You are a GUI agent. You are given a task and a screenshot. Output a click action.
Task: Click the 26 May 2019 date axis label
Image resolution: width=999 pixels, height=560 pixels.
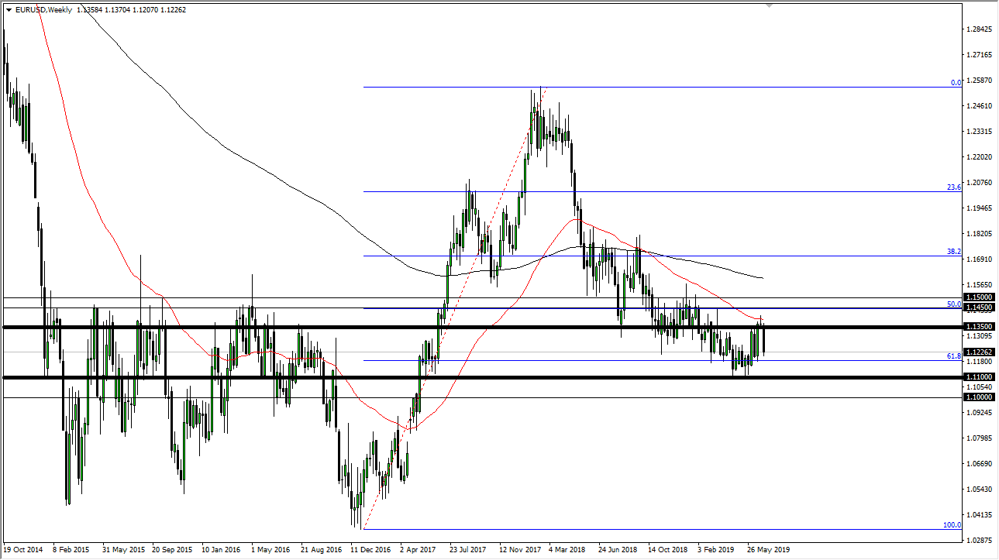point(770,548)
